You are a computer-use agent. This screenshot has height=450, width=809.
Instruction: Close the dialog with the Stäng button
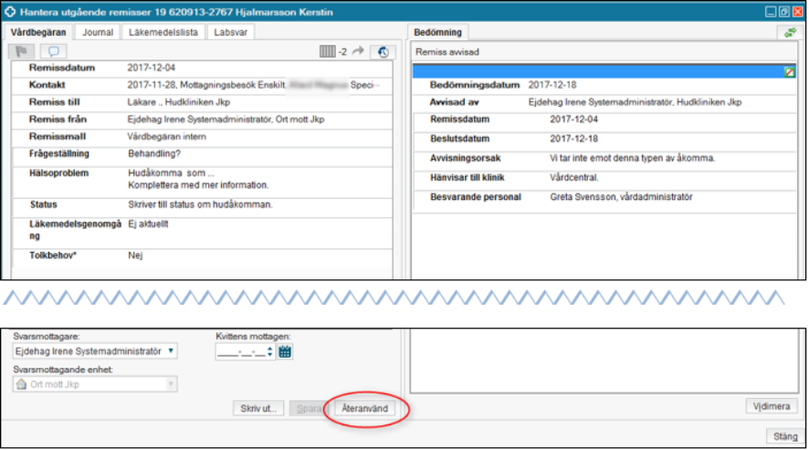click(783, 436)
